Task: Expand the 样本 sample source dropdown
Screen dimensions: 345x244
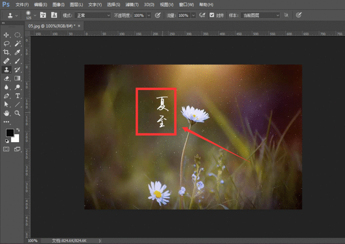Action: tap(260, 15)
